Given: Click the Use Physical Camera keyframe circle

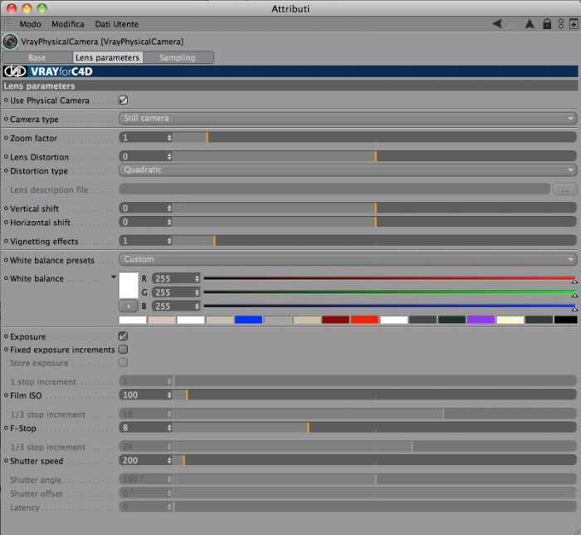Looking at the screenshot, I should [6, 100].
